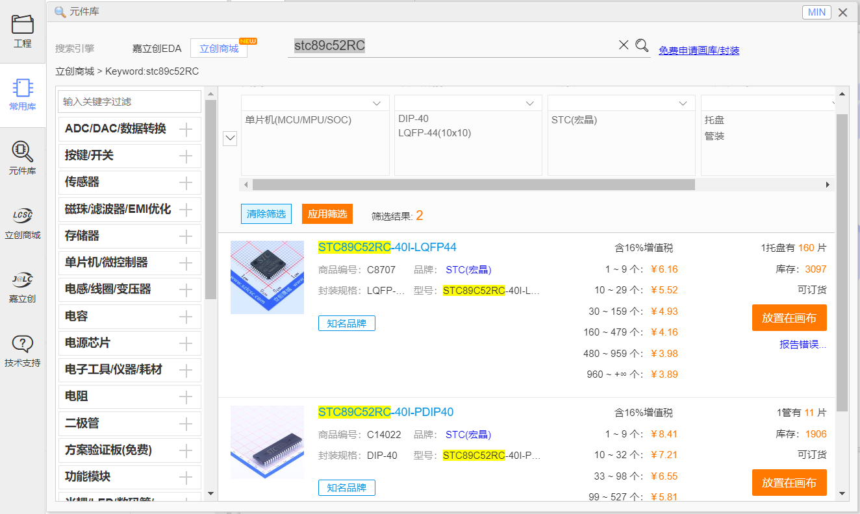Collapse filter panel with the down-chevron toggle
Image resolution: width=860 pixels, height=514 pixels.
click(x=230, y=138)
